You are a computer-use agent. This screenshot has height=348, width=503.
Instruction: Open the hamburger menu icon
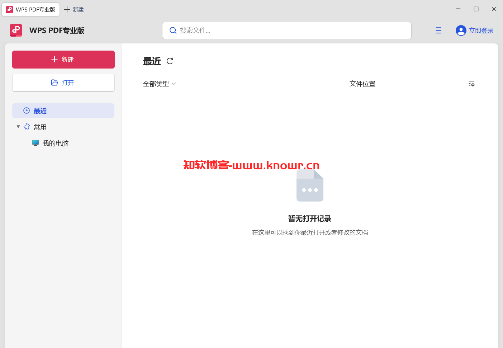438,30
